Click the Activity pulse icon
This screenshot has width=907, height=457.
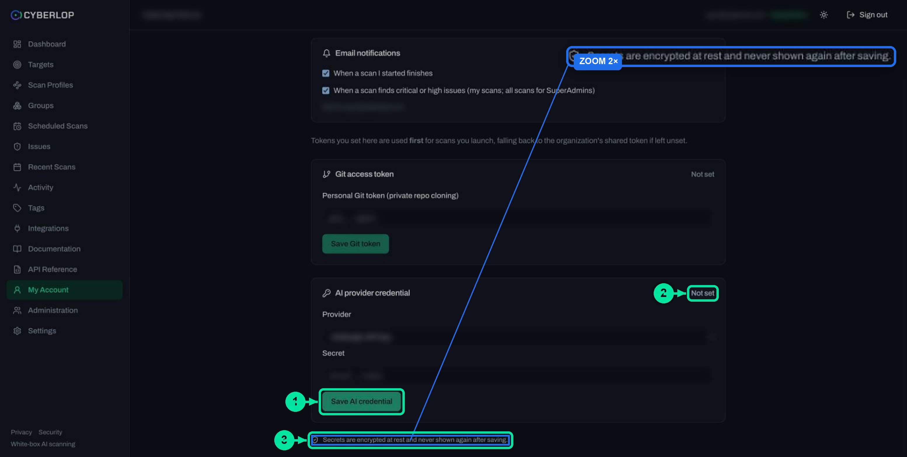click(x=17, y=187)
